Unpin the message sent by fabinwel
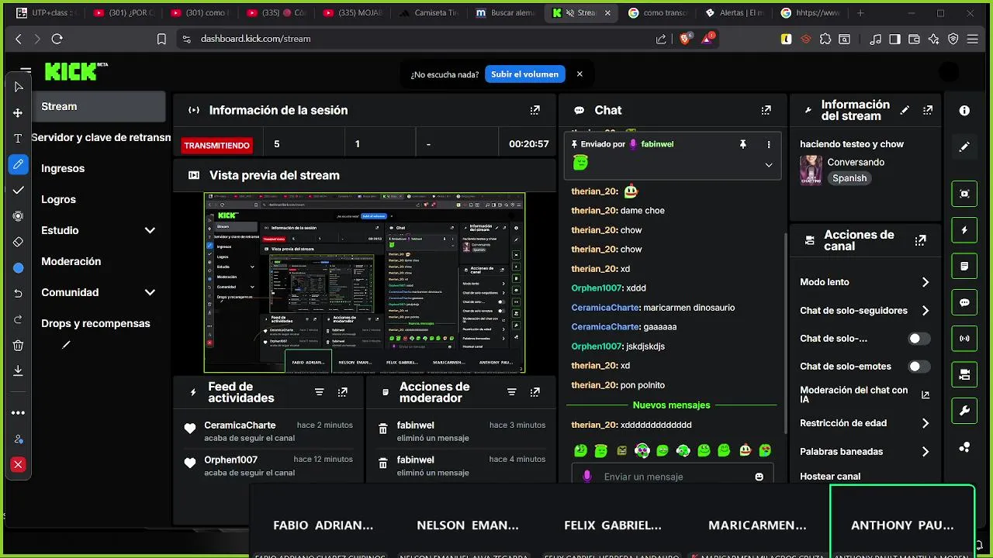This screenshot has height=558, width=993. click(x=742, y=144)
